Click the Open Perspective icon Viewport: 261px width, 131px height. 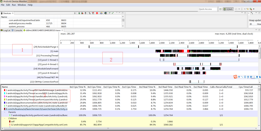(x=220, y=9)
